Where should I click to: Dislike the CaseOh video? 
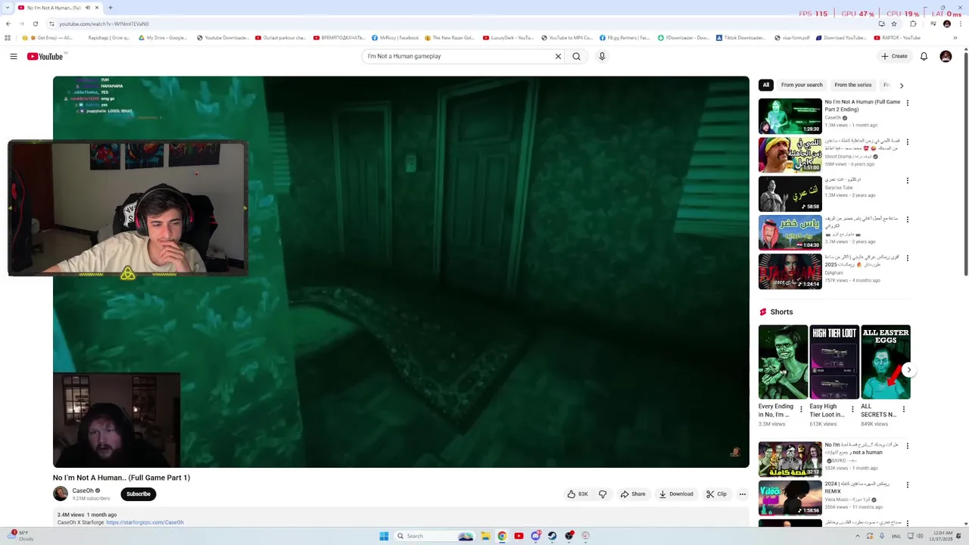click(603, 494)
